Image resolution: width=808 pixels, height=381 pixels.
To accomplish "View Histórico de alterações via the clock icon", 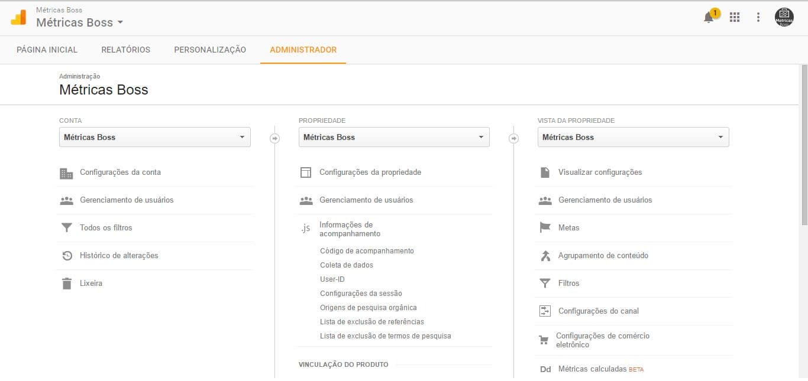I will point(119,255).
